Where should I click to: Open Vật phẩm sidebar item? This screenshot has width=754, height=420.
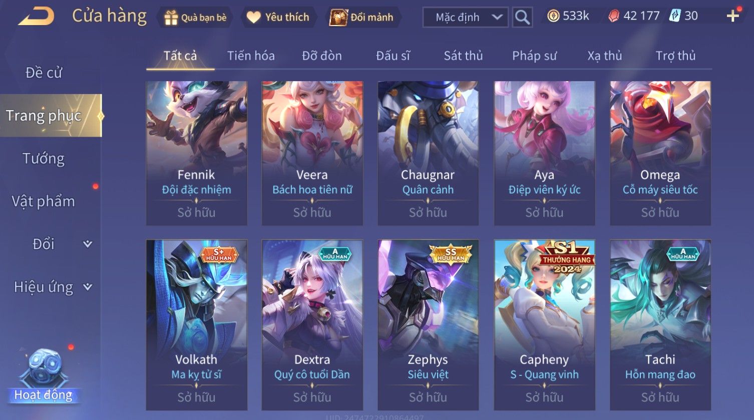point(44,201)
